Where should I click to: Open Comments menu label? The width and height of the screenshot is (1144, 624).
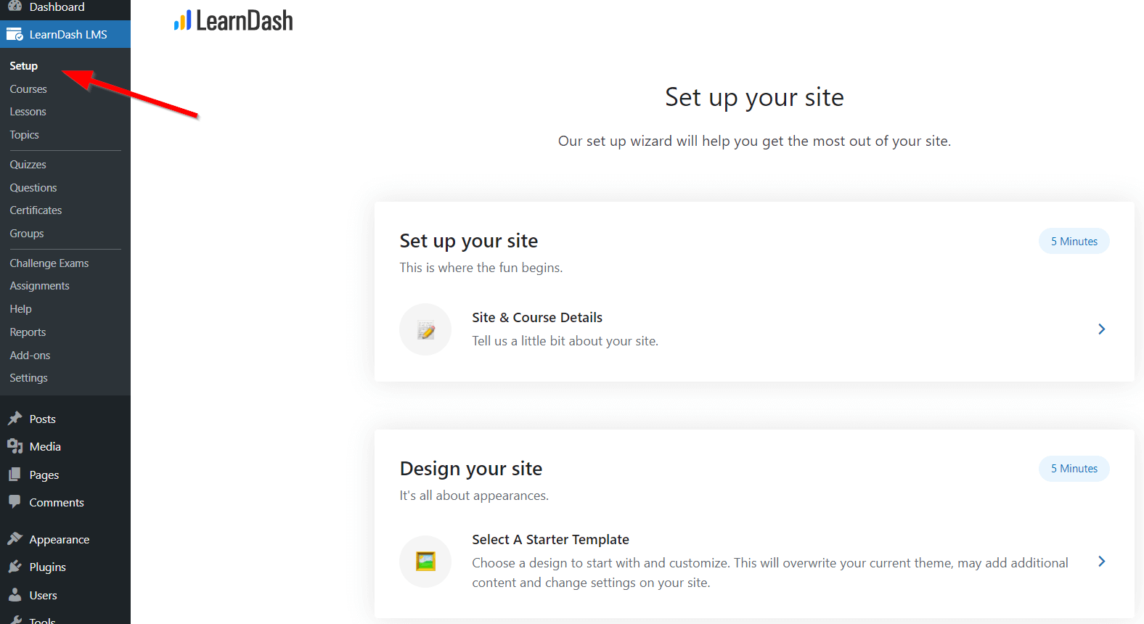57,503
